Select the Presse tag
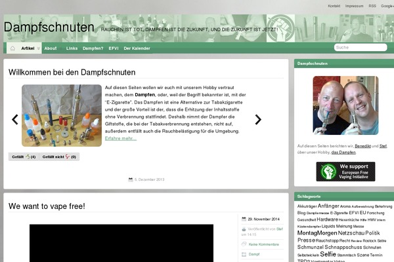The width and height of the screenshot is (394, 262). 306,240
